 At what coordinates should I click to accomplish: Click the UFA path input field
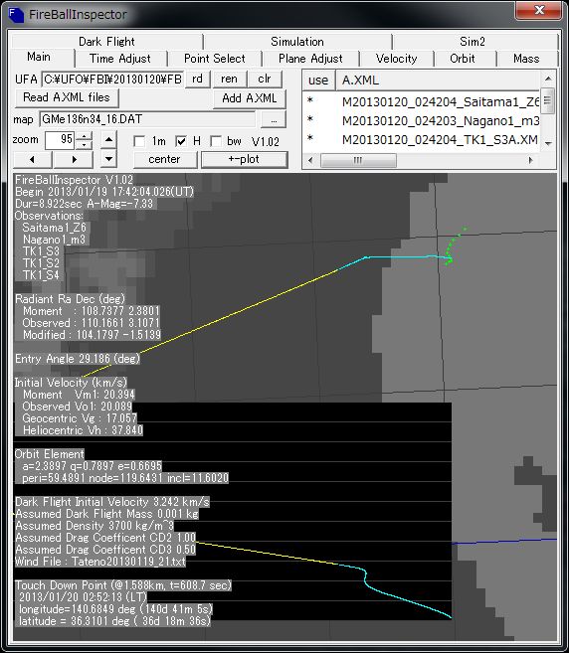click(x=112, y=80)
